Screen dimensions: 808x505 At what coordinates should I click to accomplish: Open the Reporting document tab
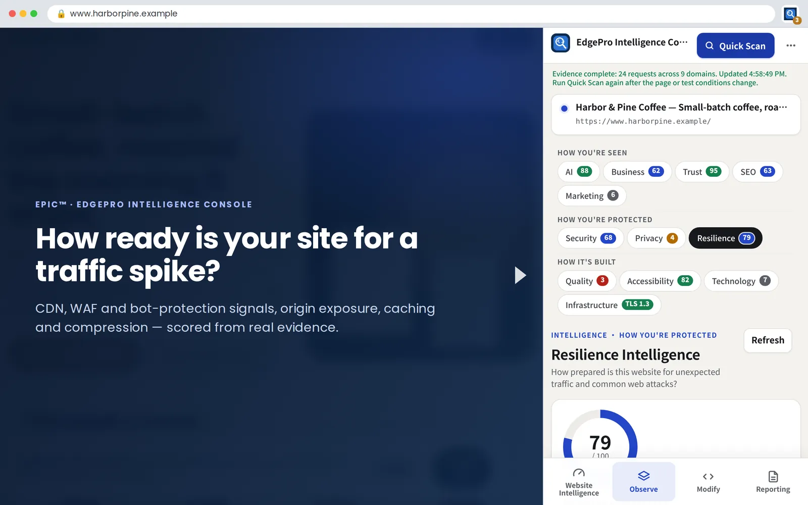point(773,482)
